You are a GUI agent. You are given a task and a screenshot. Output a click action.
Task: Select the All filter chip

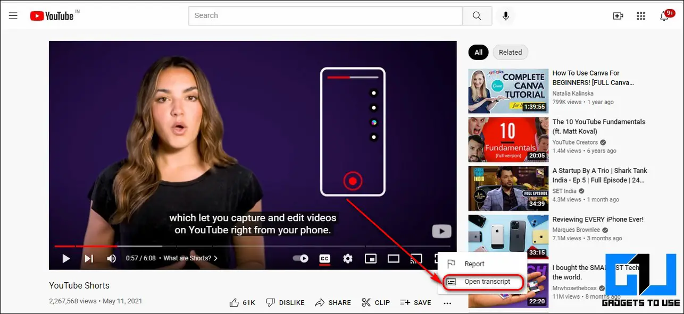(x=479, y=52)
